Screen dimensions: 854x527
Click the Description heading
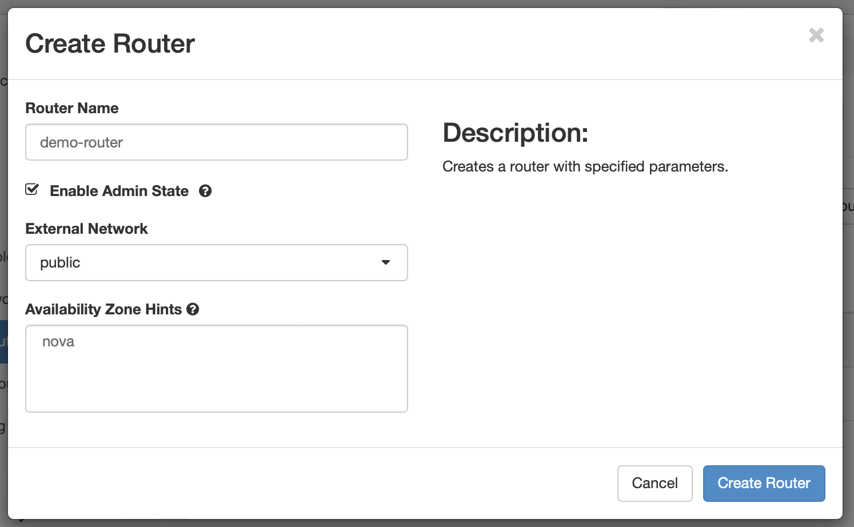pos(516,133)
